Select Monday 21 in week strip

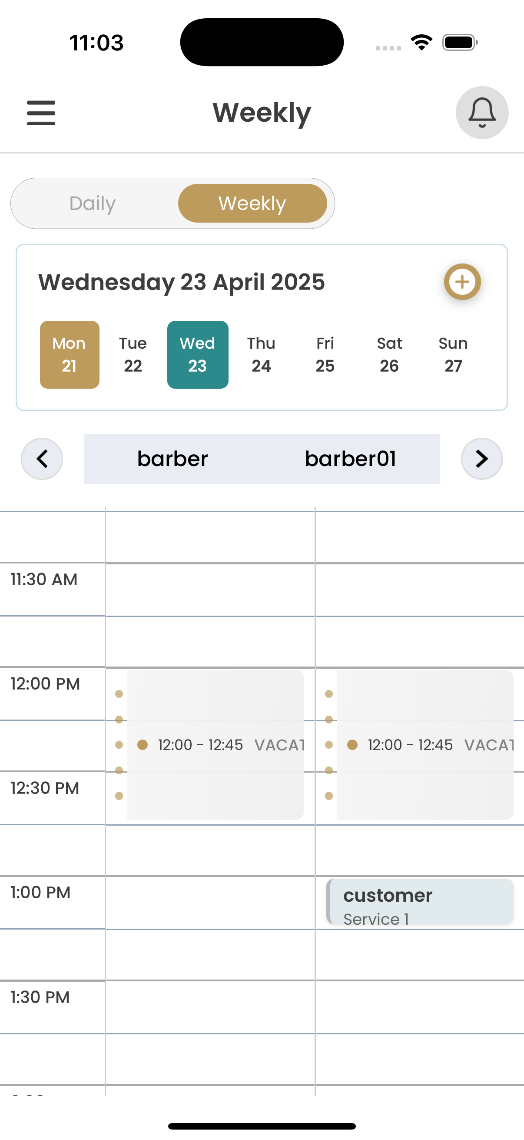(70, 354)
